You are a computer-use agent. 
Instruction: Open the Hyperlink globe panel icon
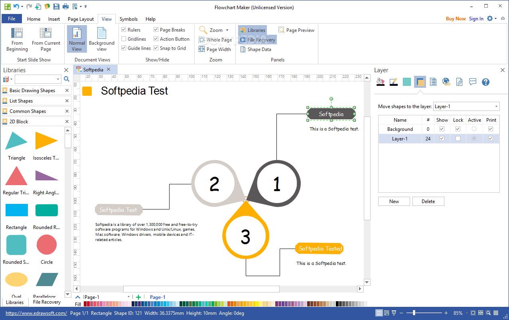click(446, 82)
